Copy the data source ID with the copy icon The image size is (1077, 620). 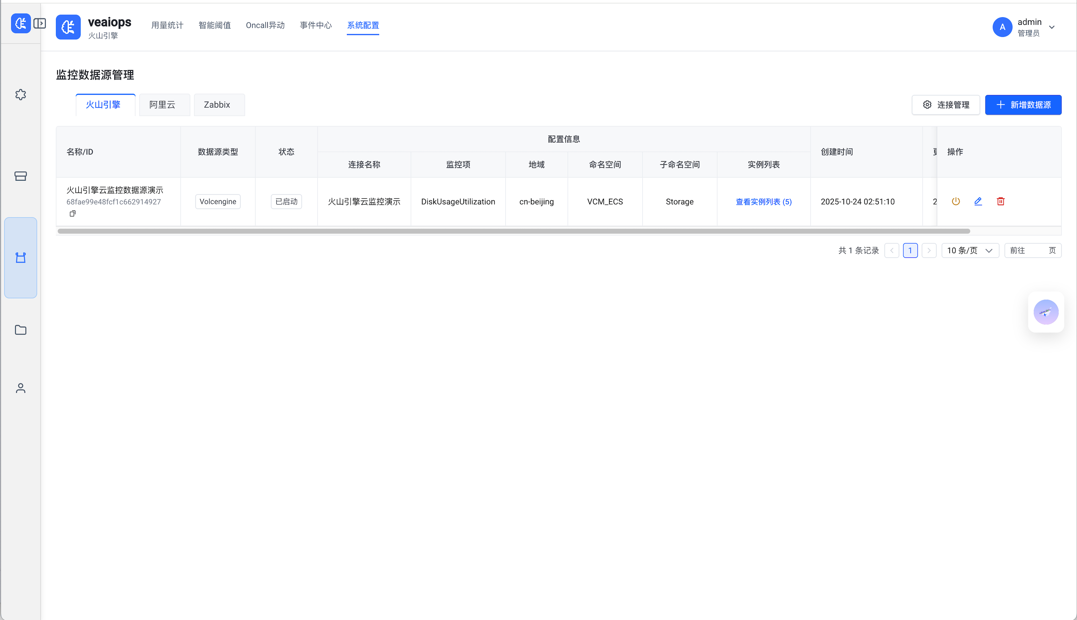pyautogui.click(x=72, y=213)
